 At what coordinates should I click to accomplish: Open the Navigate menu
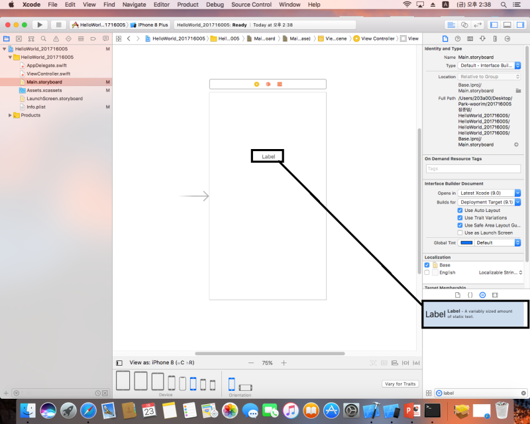[x=134, y=5]
